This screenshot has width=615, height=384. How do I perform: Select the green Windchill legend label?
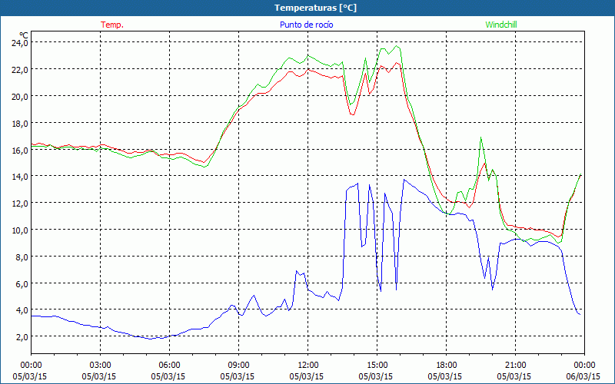(501, 25)
